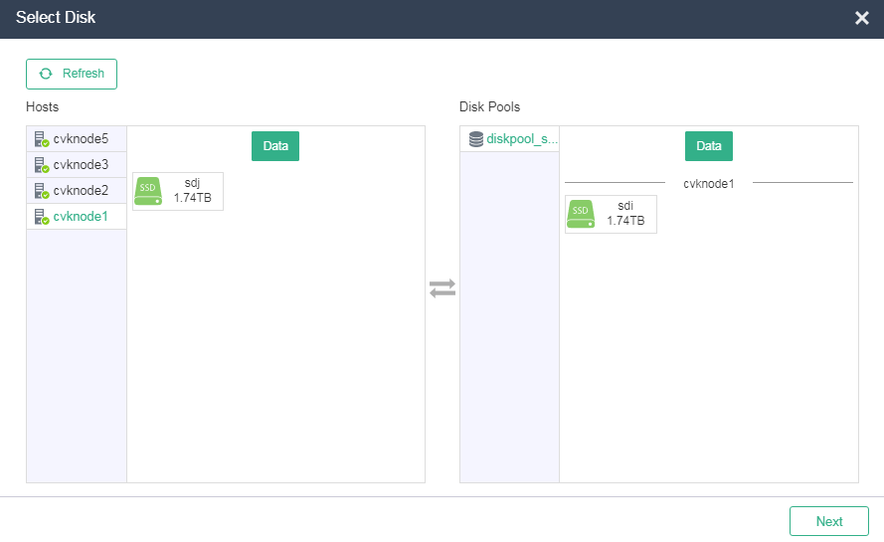Switch to Data tab under Hosts

pyautogui.click(x=275, y=146)
